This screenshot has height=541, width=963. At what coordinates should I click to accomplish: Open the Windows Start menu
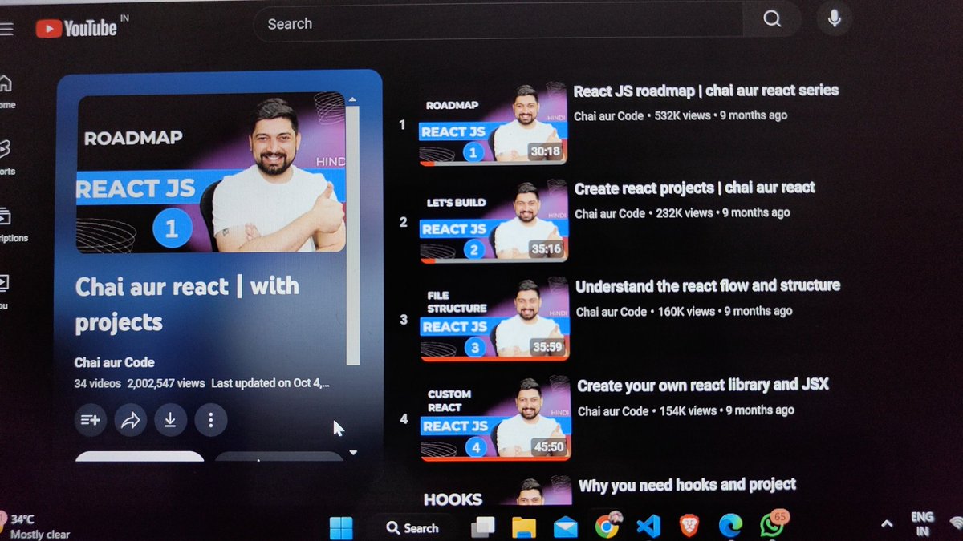[341, 527]
